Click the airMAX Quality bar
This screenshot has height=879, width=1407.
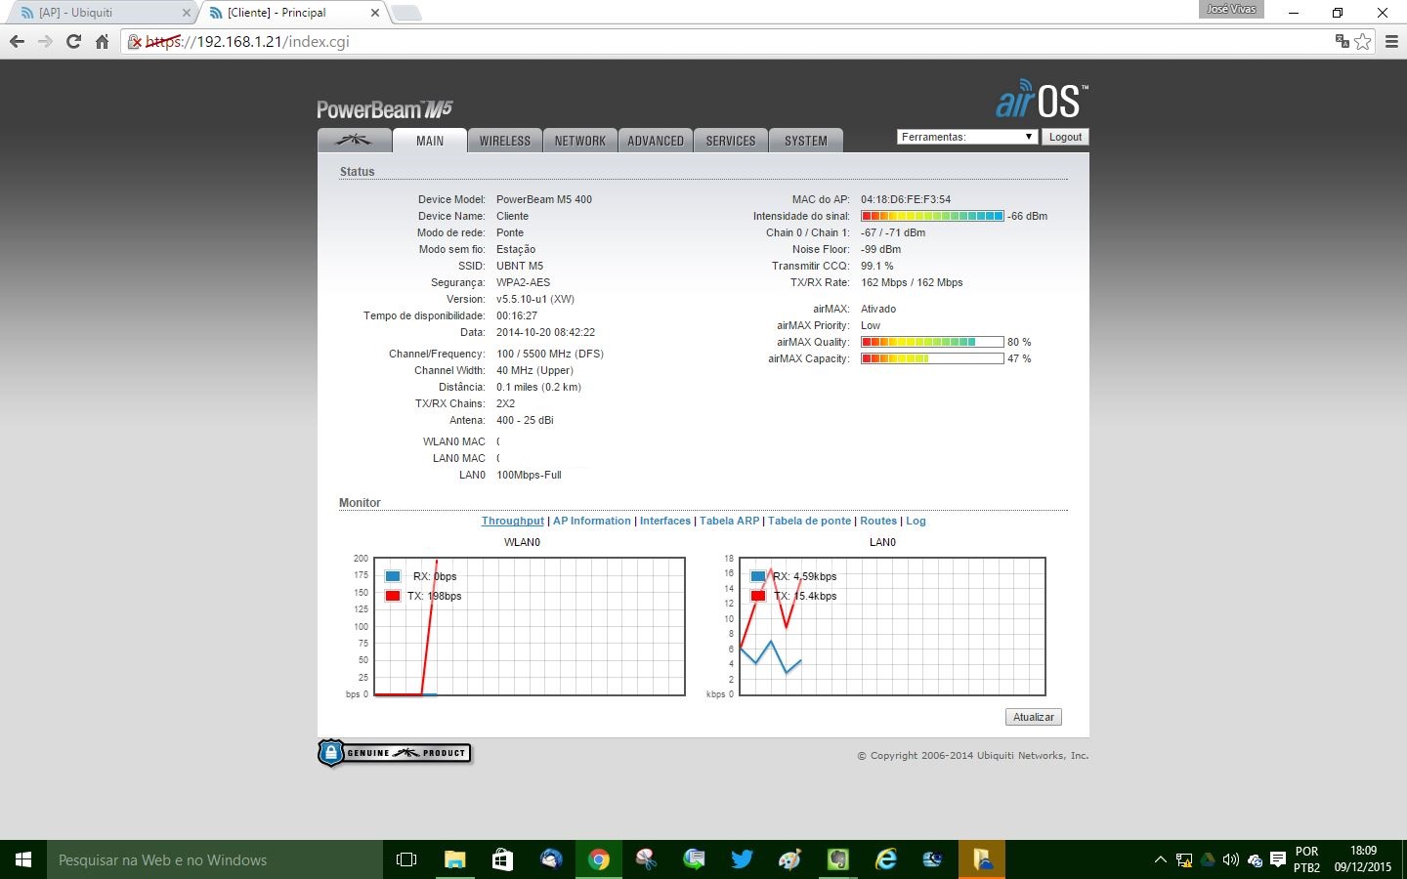[x=932, y=342]
